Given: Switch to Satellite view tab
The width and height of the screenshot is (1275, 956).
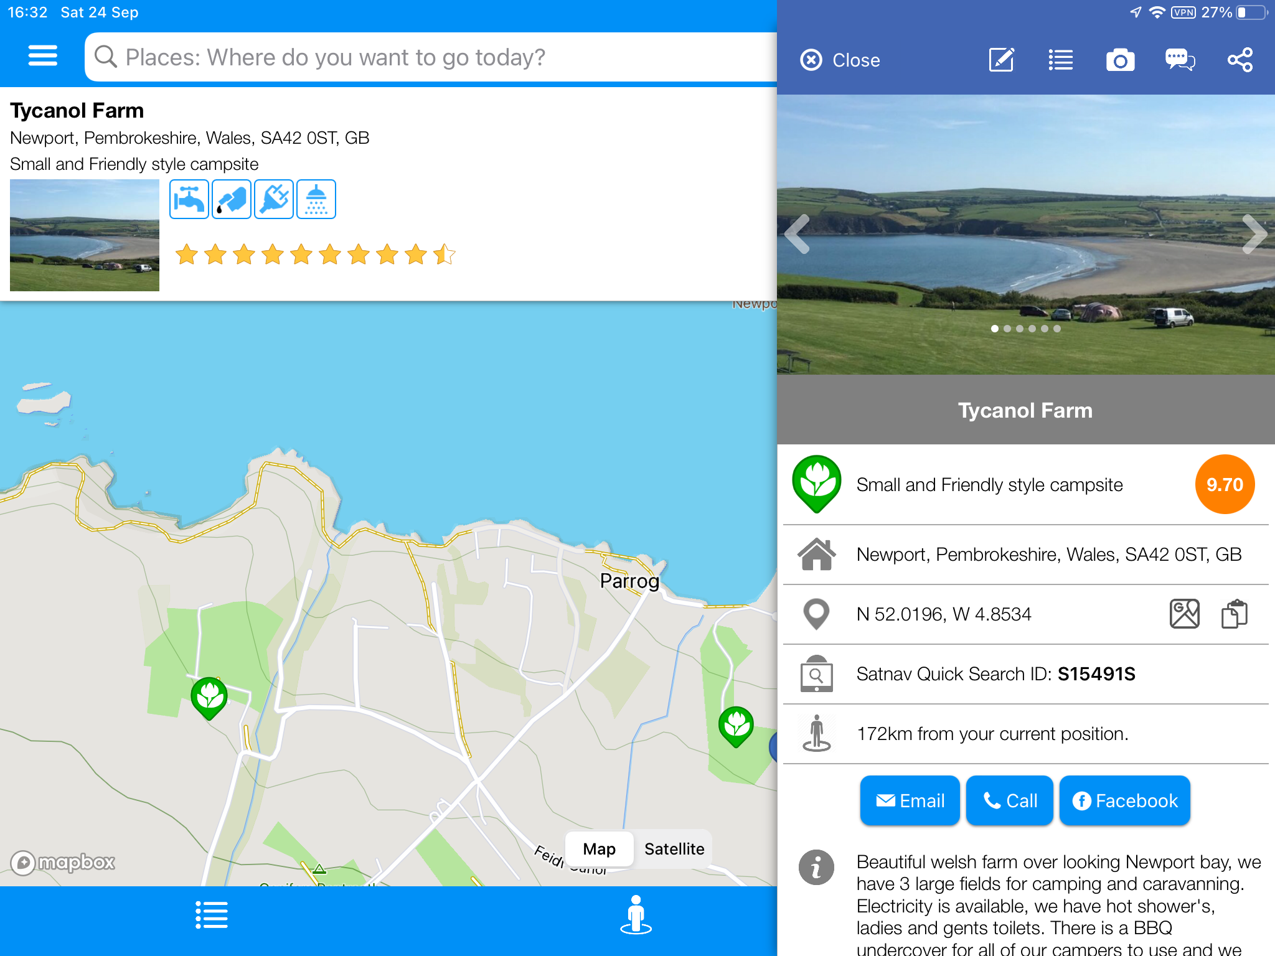Looking at the screenshot, I should [674, 849].
